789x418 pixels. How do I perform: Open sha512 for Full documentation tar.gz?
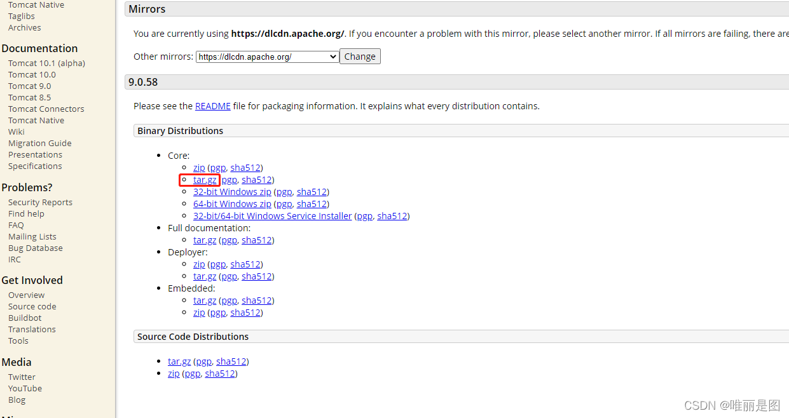(x=257, y=240)
